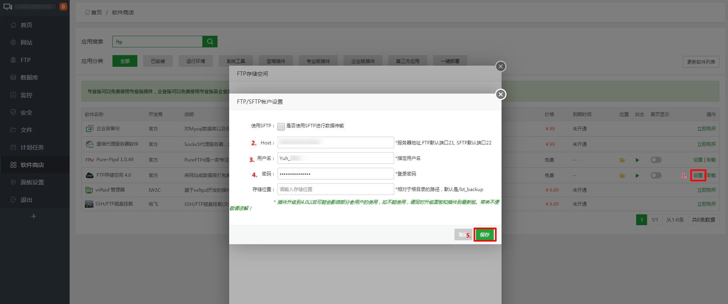The width and height of the screenshot is (728, 304).
Task: Click FTP存储空间 play status icon
Action: [x=637, y=175]
